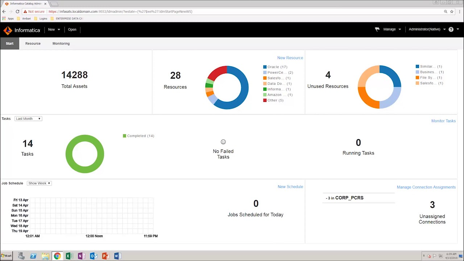Click the Other (5) red legend swatch

point(265,100)
